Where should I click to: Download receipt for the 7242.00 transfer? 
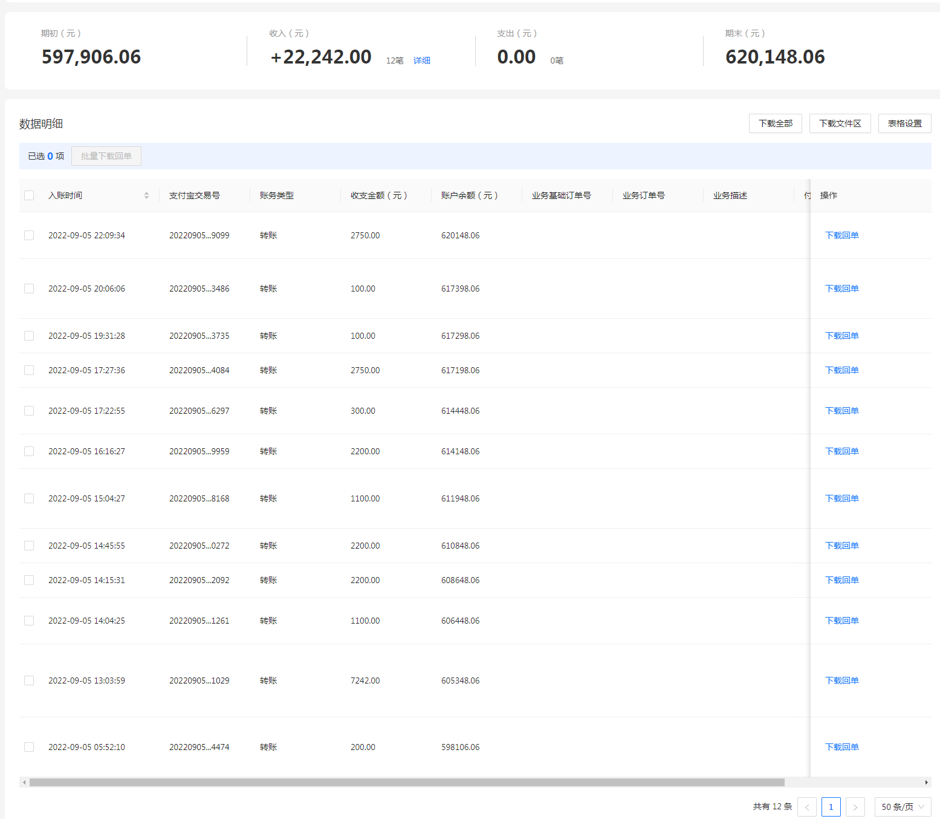pos(841,680)
